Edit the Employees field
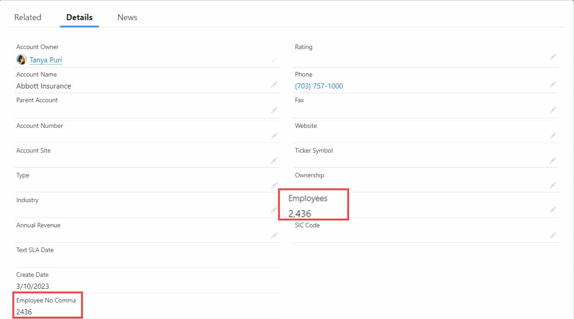The width and height of the screenshot is (574, 319). pyautogui.click(x=553, y=210)
